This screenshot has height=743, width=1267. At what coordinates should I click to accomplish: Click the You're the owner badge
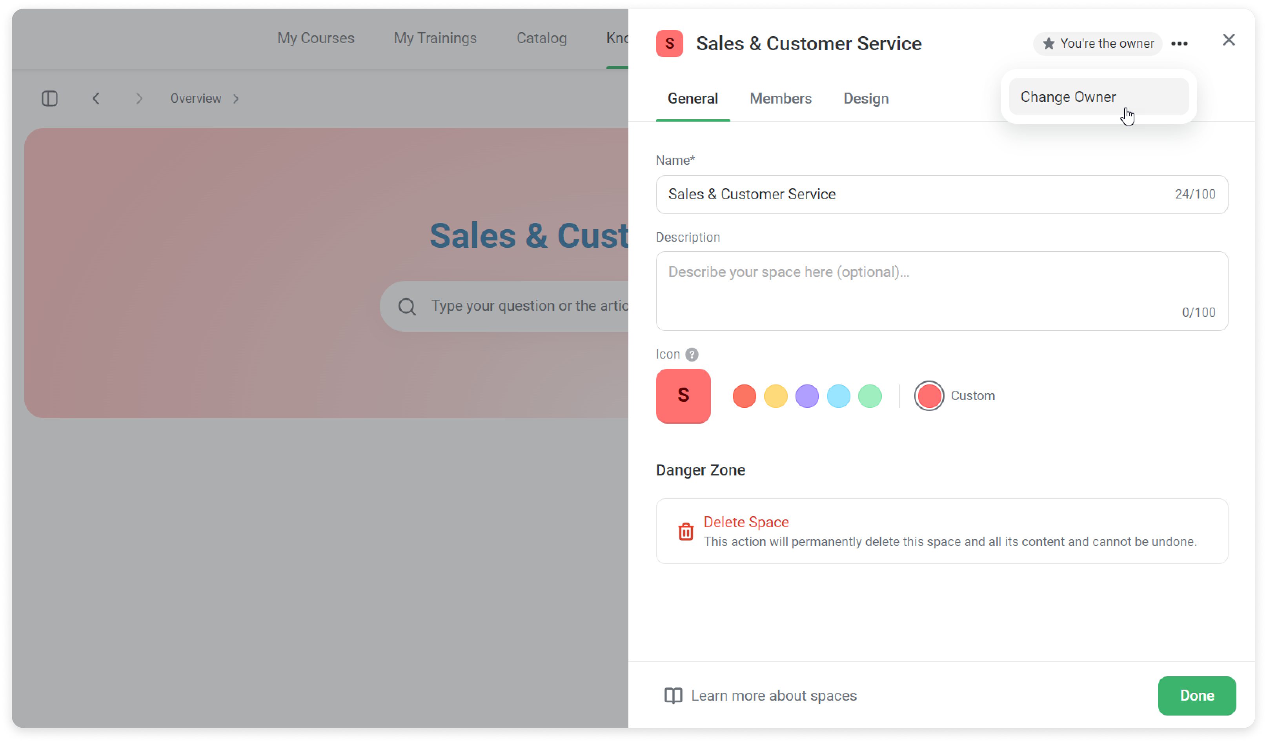1098,44
